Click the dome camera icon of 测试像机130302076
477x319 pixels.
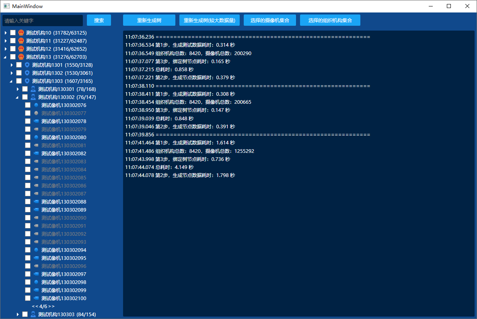coord(36,105)
